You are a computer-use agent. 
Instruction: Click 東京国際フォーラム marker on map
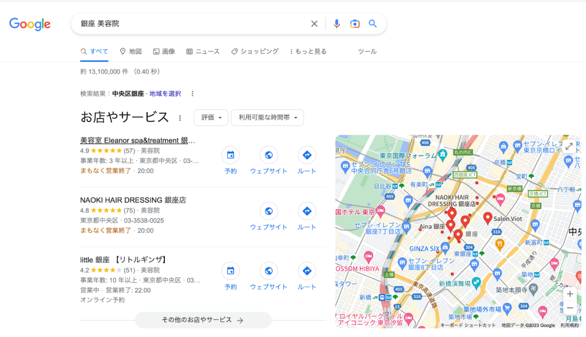pyautogui.click(x=443, y=153)
